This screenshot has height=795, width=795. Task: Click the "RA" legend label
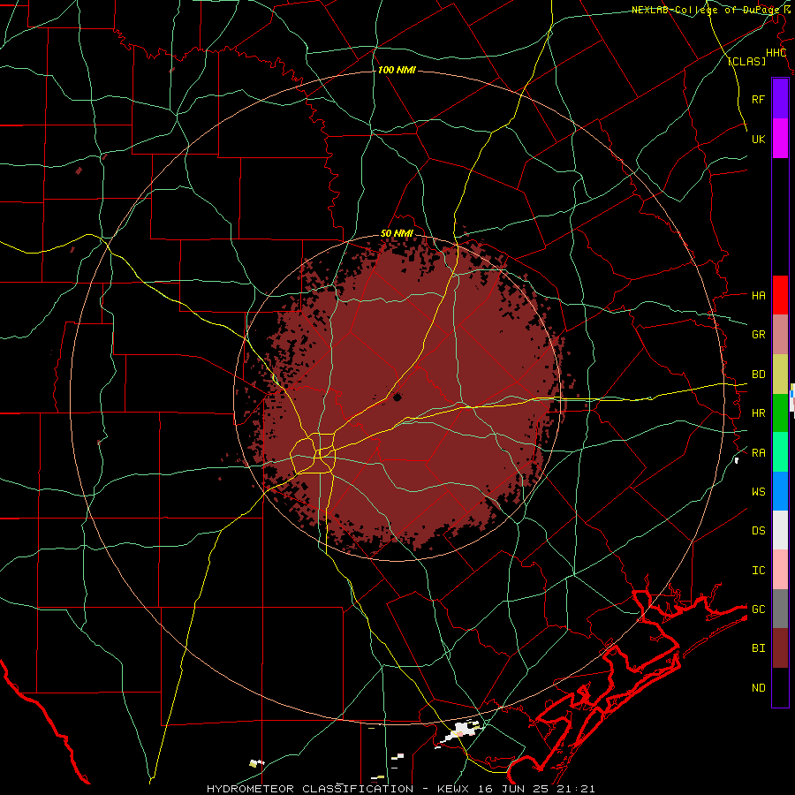click(758, 453)
